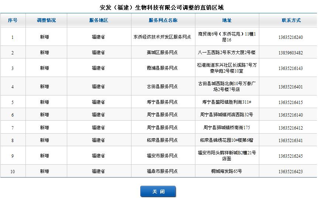This screenshot has height=198, width=318.
Task: Click the 蕉城区服务网点 cell
Action: pyautogui.click(x=162, y=53)
